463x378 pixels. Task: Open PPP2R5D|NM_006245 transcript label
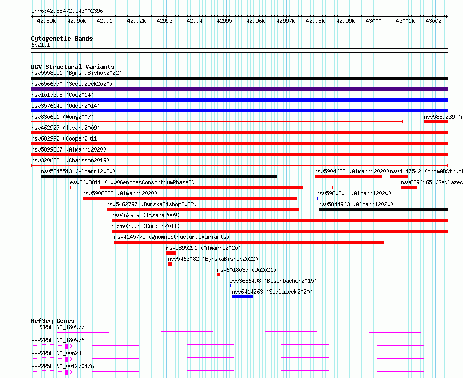click(58, 353)
